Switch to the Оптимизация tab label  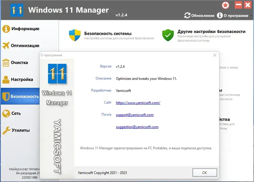point(25,46)
